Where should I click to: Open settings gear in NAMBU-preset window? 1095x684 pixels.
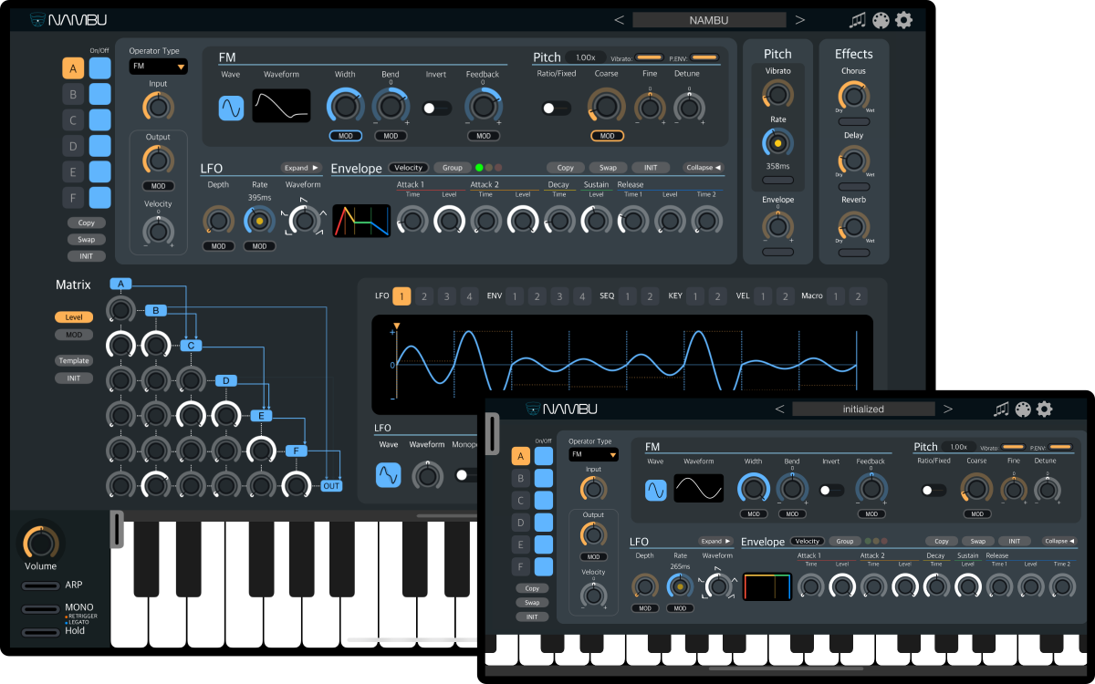point(903,20)
